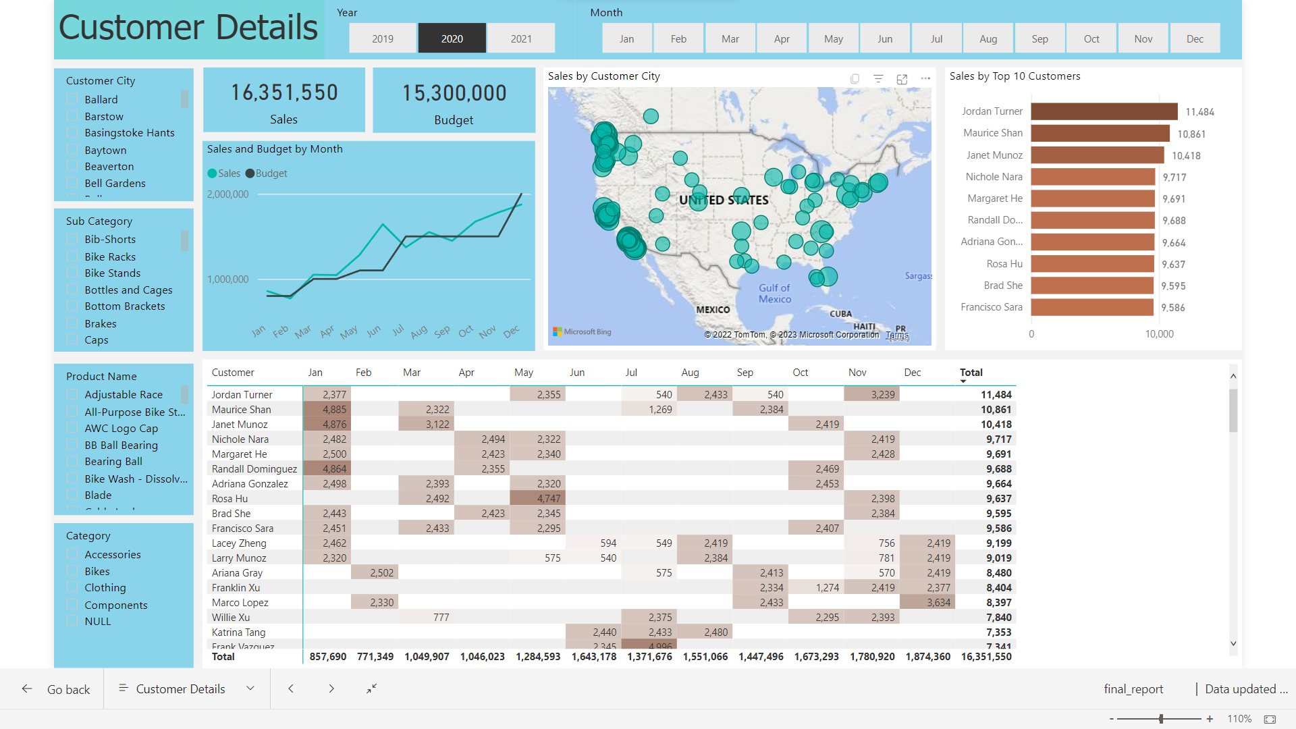The height and width of the screenshot is (729, 1296).
Task: Click the previous page arrow at bottom
Action: [291, 688]
